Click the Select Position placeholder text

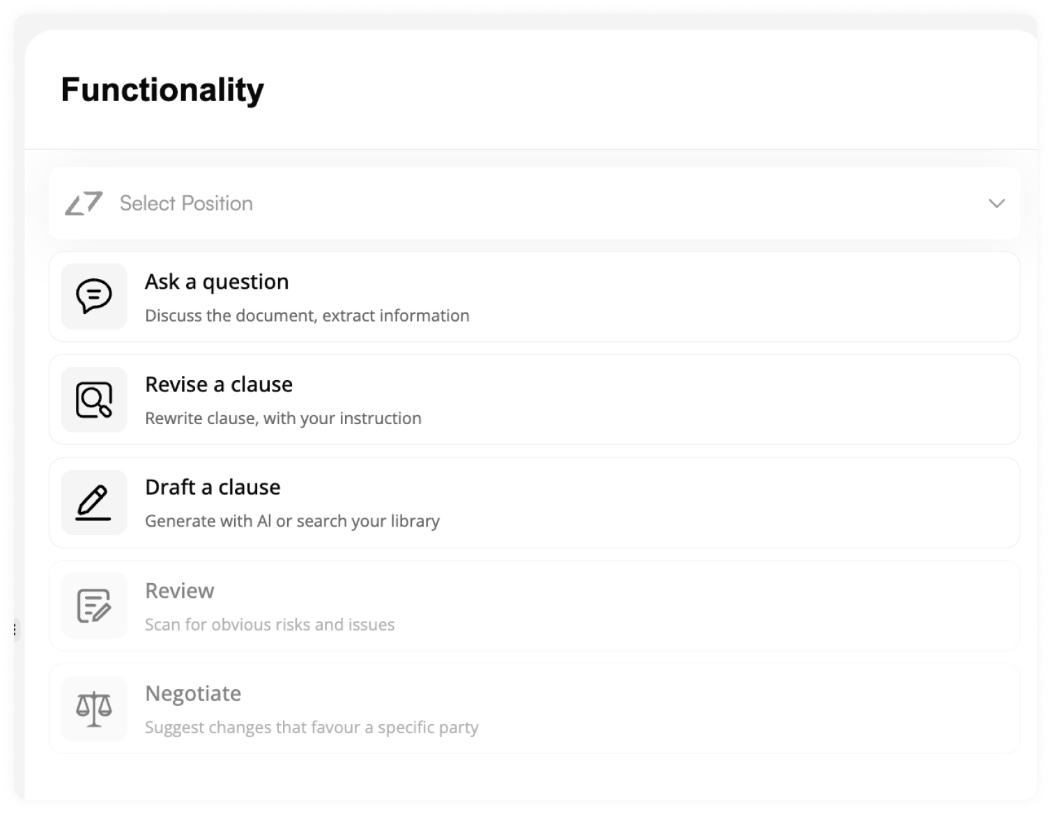tap(186, 204)
